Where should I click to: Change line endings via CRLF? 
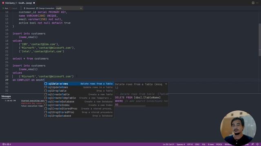(197, 144)
